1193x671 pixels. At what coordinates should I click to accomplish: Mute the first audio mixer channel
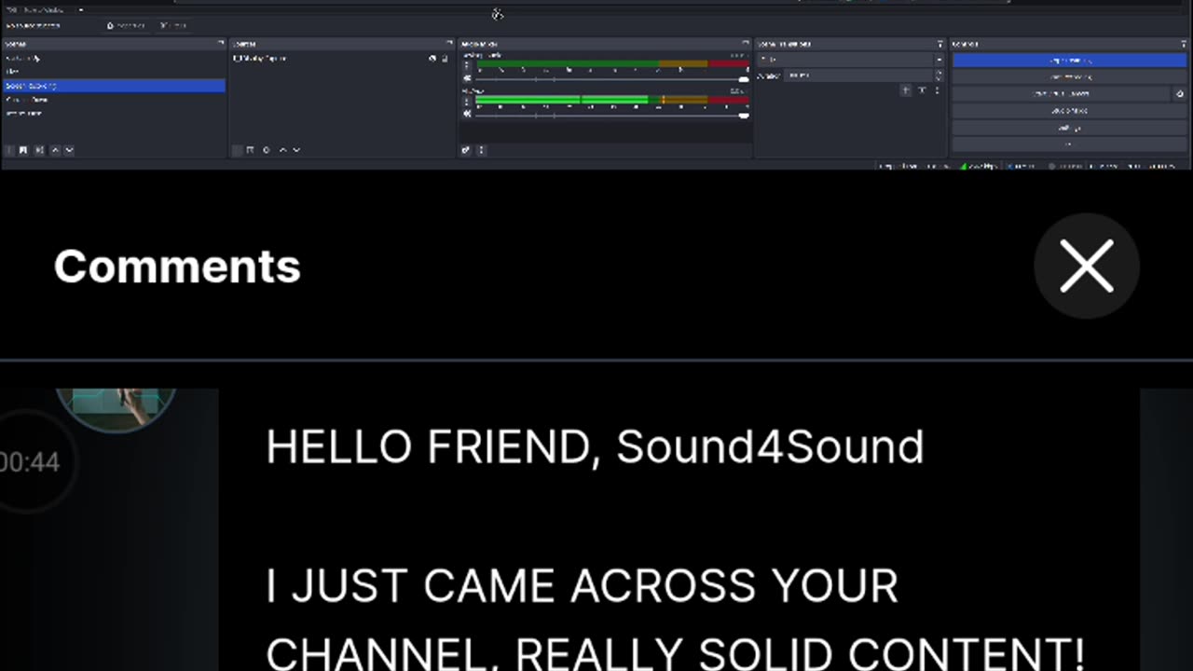(x=467, y=79)
